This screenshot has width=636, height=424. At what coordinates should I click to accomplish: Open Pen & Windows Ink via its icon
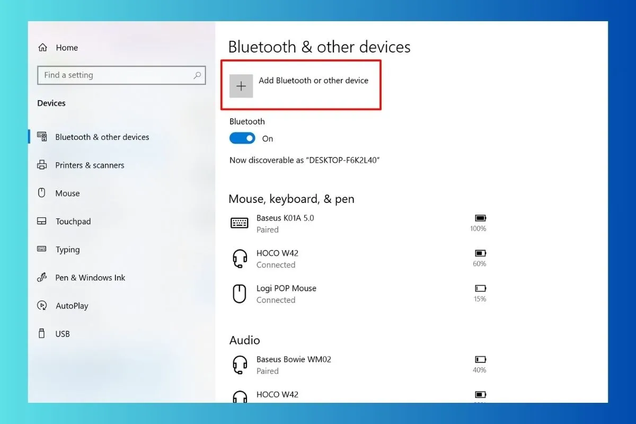(x=42, y=277)
